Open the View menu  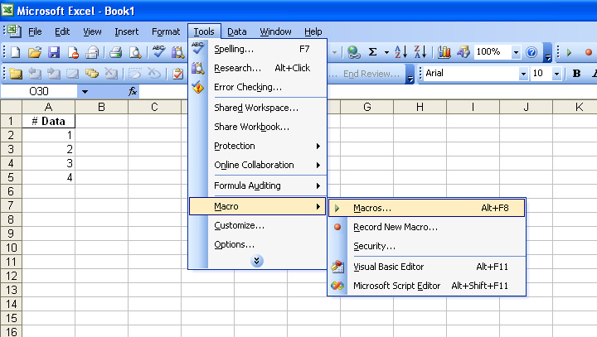(x=92, y=31)
